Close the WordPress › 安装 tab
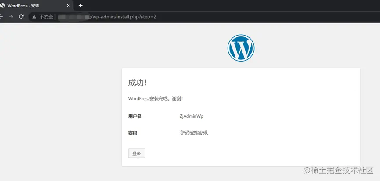 coord(68,6)
